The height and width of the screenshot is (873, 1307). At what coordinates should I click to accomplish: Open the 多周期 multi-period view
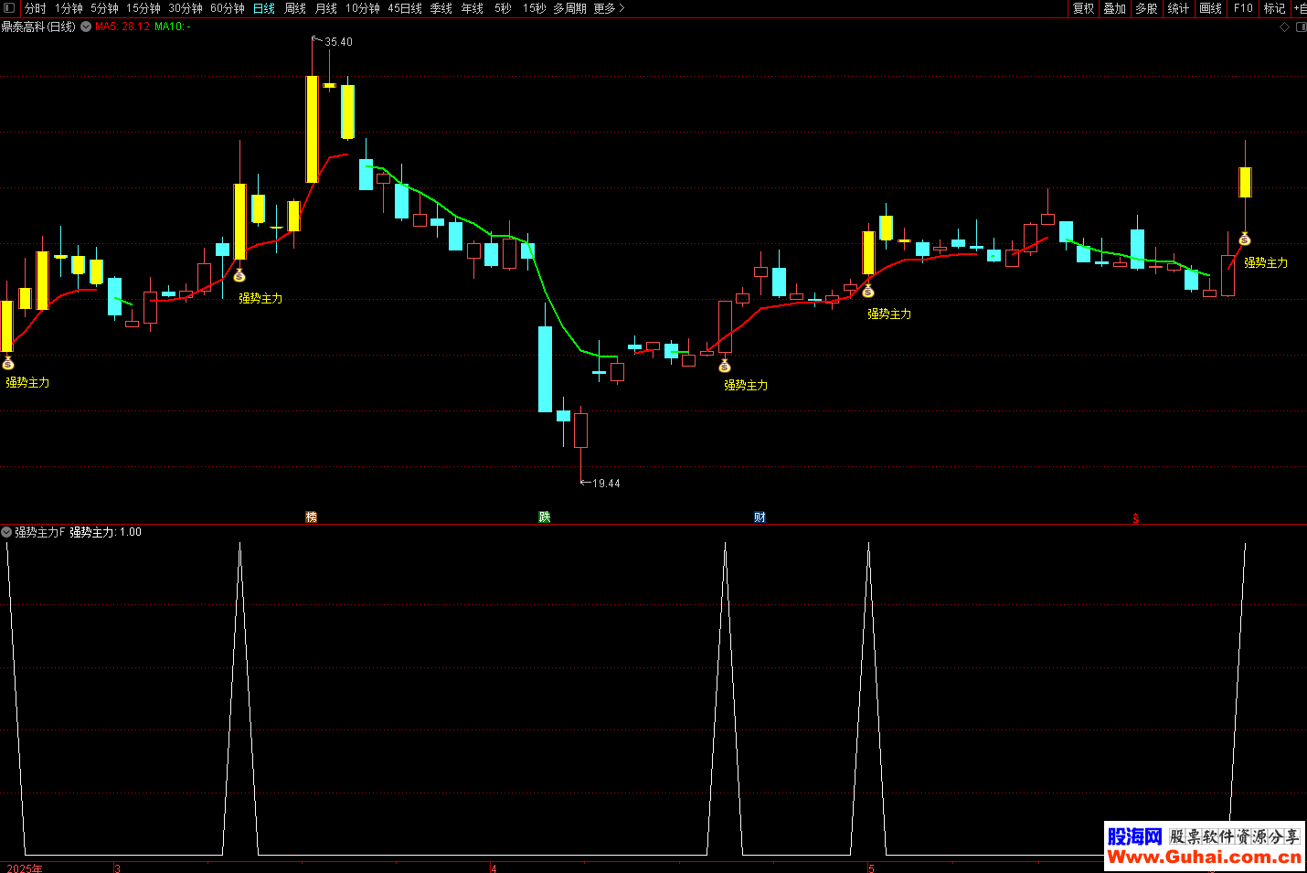pos(569,8)
